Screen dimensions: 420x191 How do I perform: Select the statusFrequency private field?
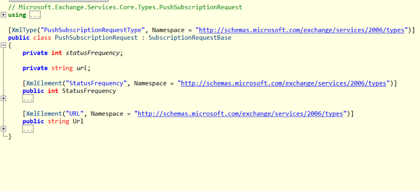(93, 53)
